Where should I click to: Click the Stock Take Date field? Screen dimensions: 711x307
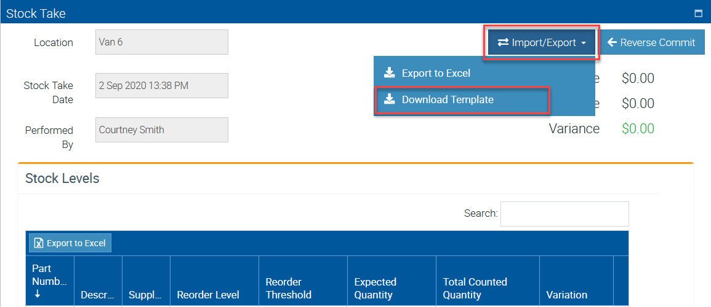click(x=162, y=86)
